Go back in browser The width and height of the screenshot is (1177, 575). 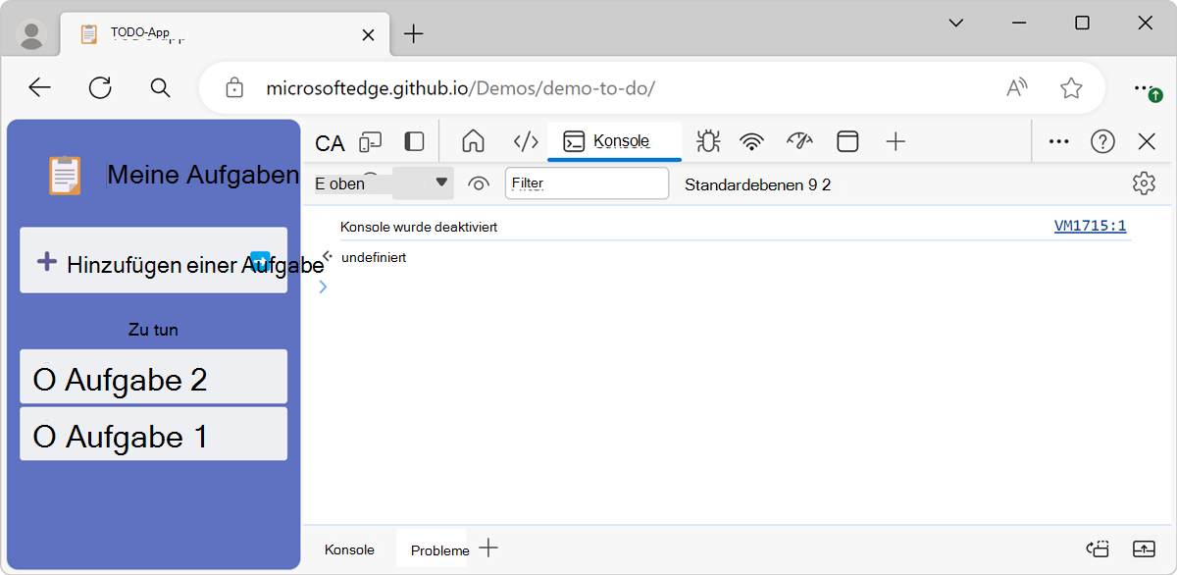39,88
